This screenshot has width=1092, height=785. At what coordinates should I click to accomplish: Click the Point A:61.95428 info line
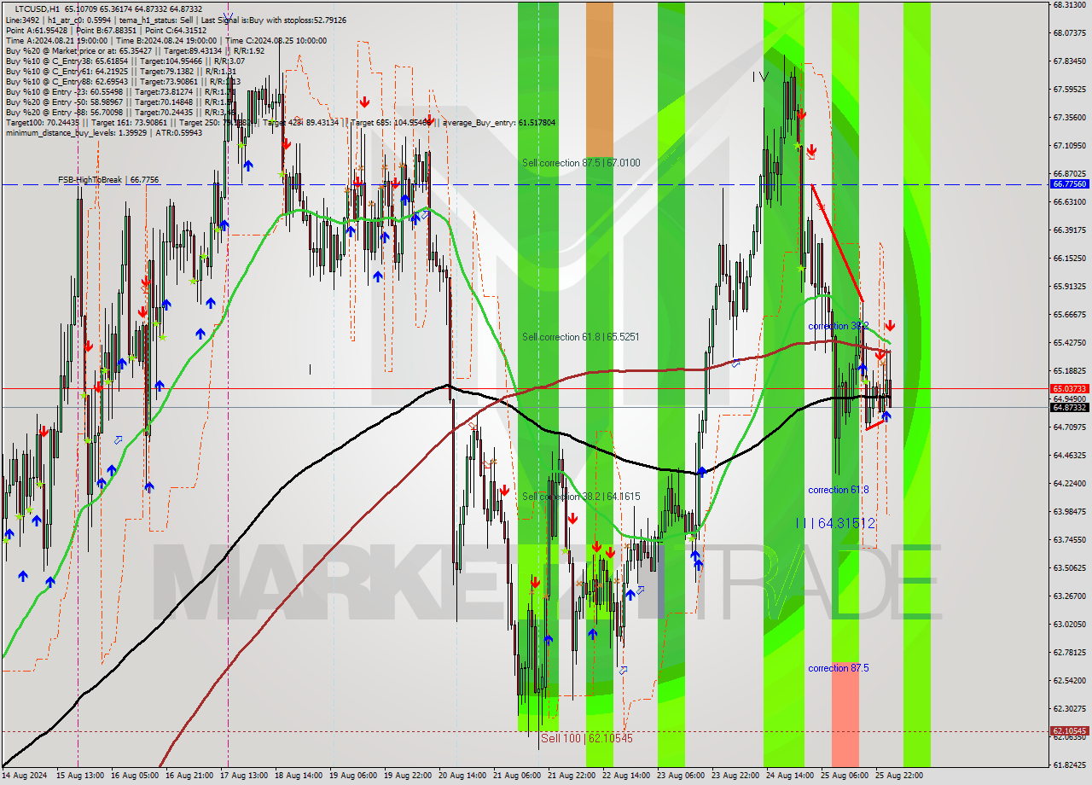coord(106,30)
